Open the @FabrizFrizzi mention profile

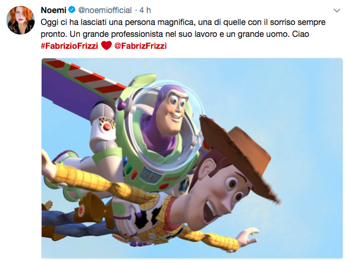click(140, 46)
